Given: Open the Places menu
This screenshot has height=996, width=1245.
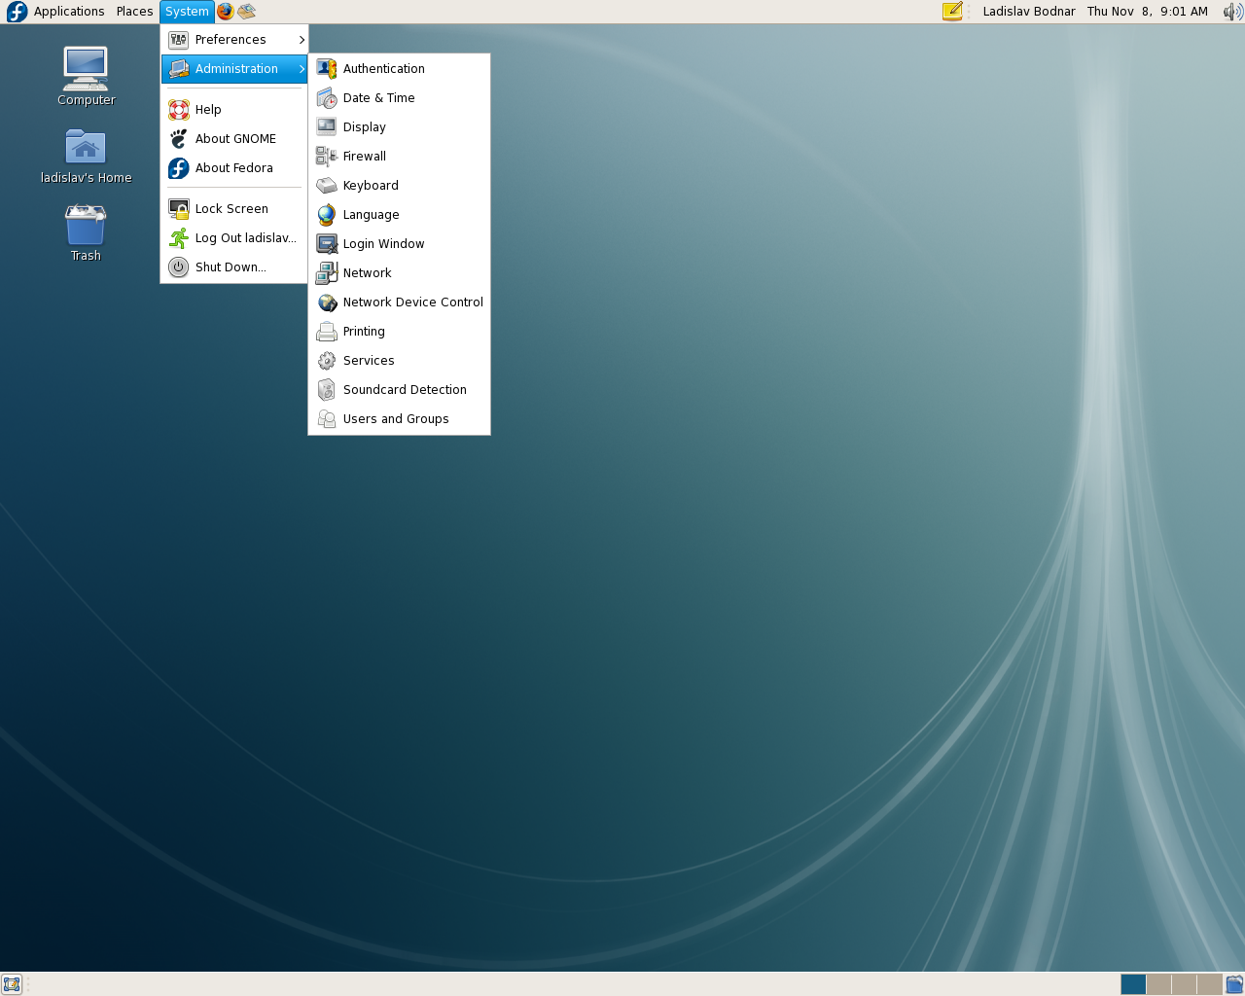Looking at the screenshot, I should pyautogui.click(x=134, y=12).
